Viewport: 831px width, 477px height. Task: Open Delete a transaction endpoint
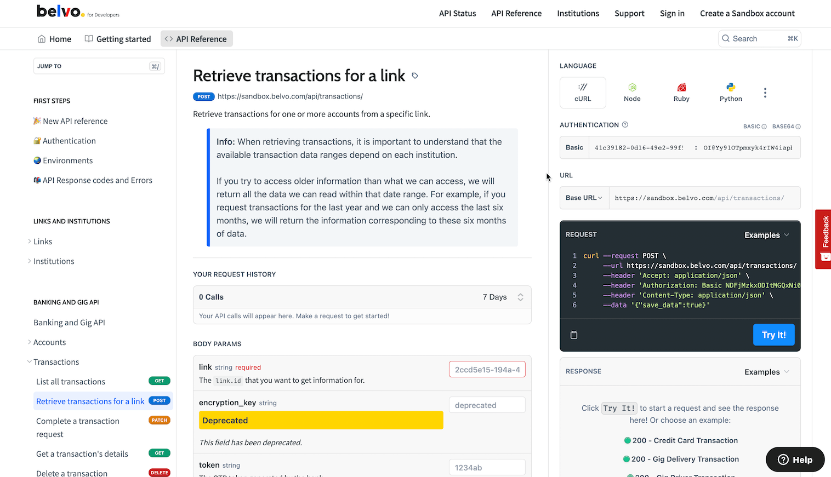click(103, 473)
